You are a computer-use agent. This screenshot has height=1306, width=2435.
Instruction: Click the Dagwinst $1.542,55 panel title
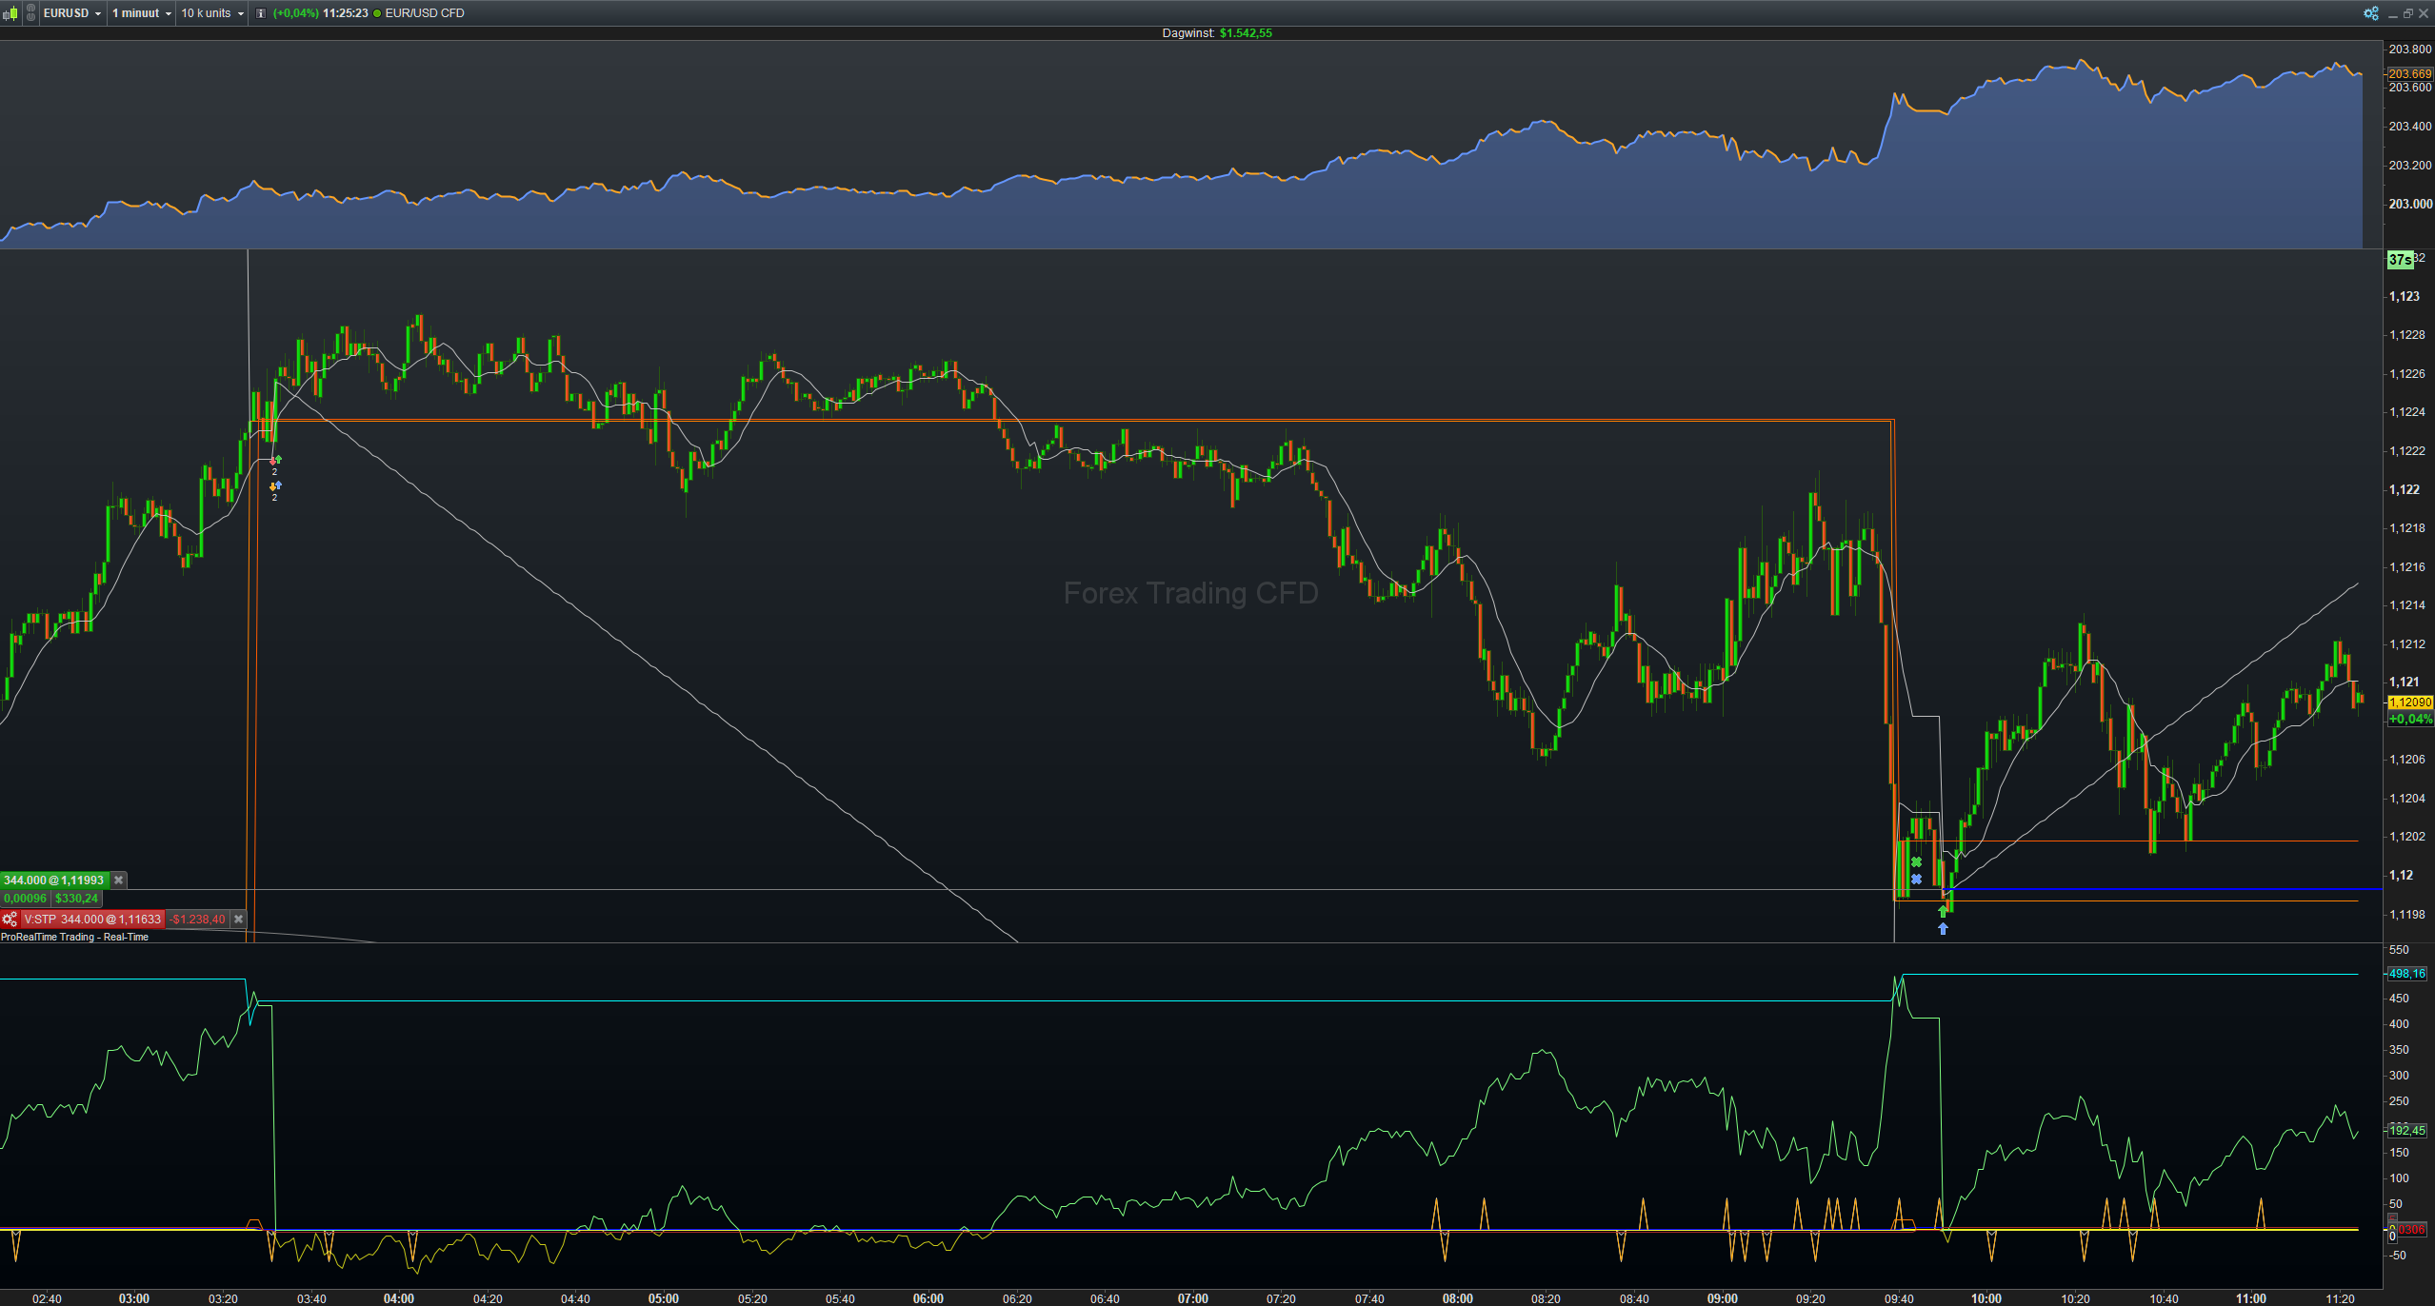[1216, 33]
